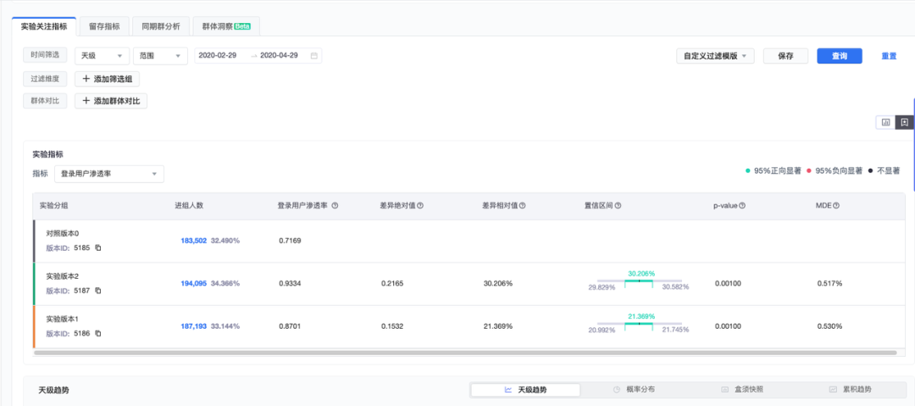Click 95%正向显著 legend item
Image resolution: width=915 pixels, height=406 pixels.
(774, 171)
